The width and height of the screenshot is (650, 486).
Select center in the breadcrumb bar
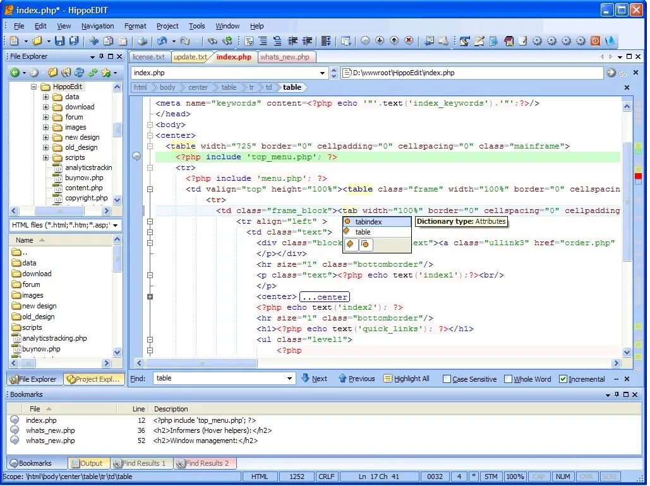198,87
